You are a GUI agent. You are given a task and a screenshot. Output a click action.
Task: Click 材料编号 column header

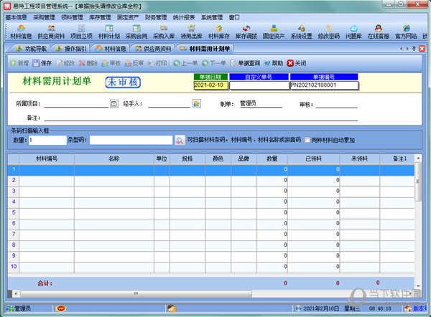(x=47, y=158)
